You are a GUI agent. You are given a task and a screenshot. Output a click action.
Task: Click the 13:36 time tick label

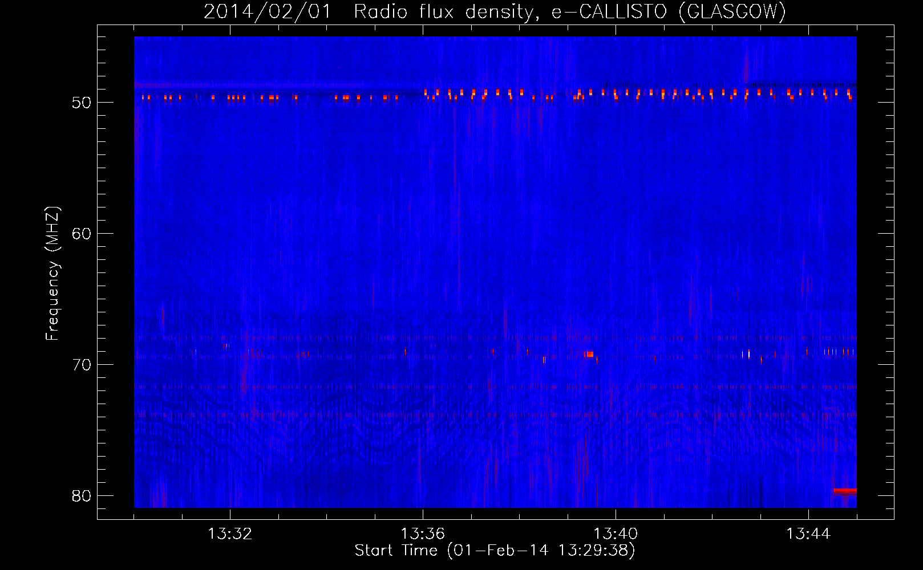pyautogui.click(x=423, y=534)
